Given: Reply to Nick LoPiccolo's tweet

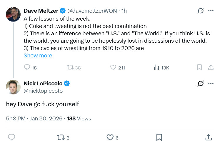Looking at the screenshot, I should 11,137.
